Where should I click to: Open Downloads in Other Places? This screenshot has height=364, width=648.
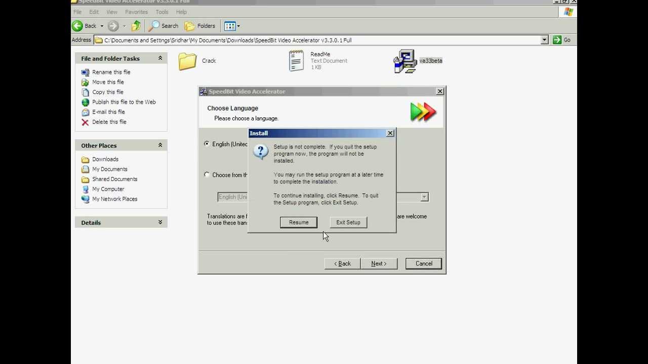(x=105, y=159)
